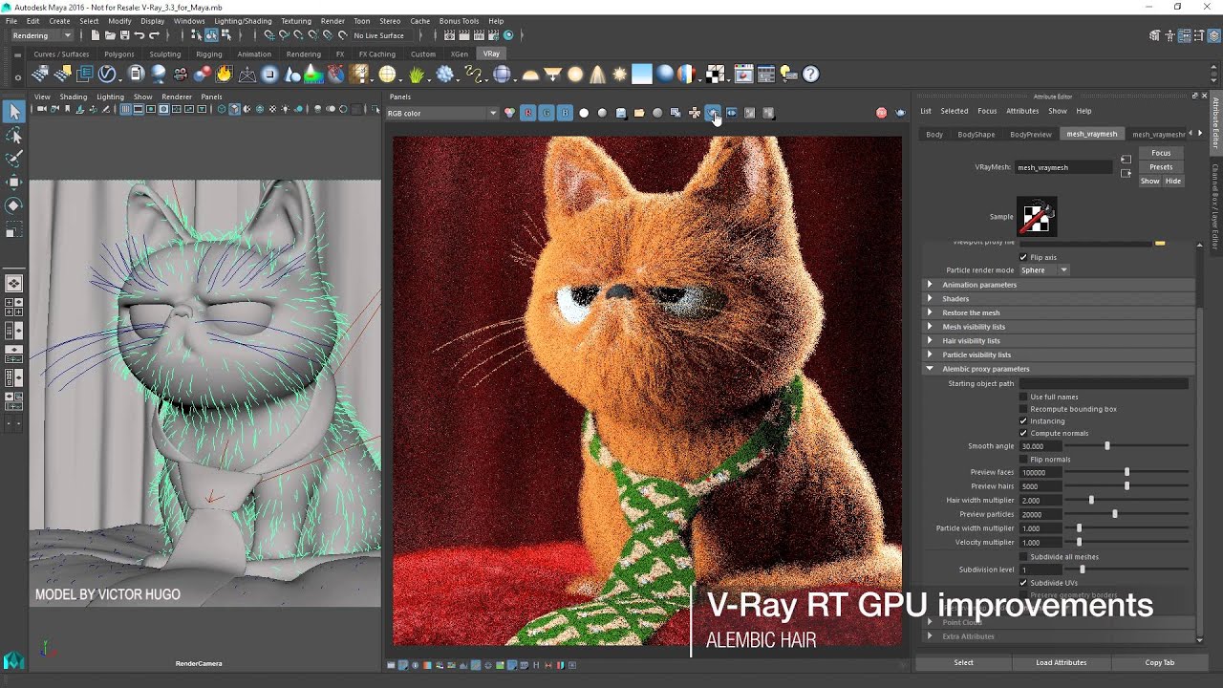
Task: Expand the Restore the mesh section
Action: (1059, 312)
